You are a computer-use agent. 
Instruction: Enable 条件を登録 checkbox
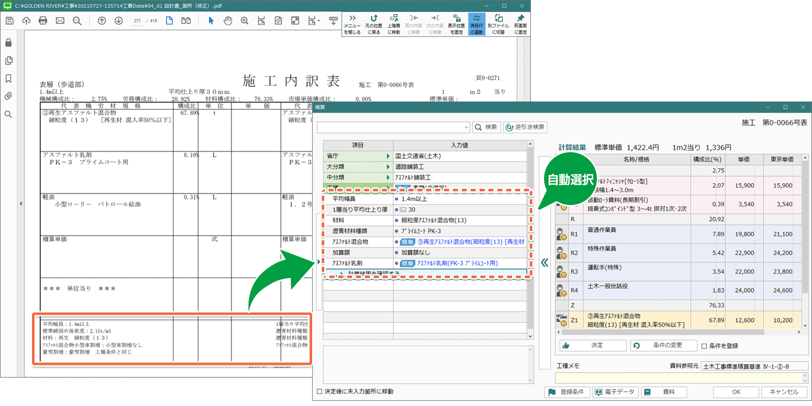click(704, 346)
